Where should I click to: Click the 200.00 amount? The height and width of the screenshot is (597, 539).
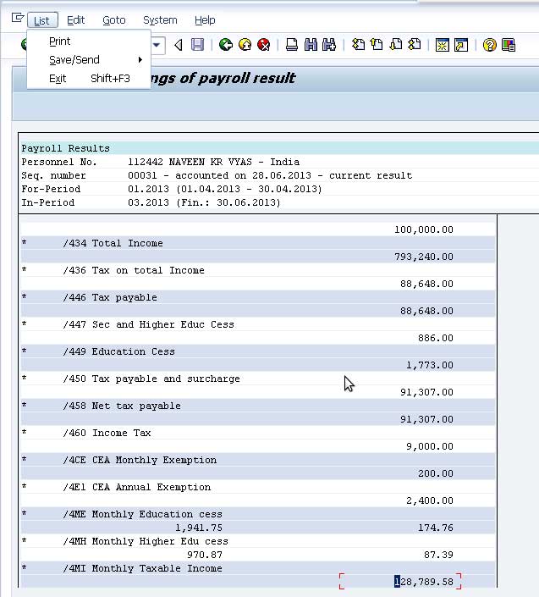click(436, 473)
